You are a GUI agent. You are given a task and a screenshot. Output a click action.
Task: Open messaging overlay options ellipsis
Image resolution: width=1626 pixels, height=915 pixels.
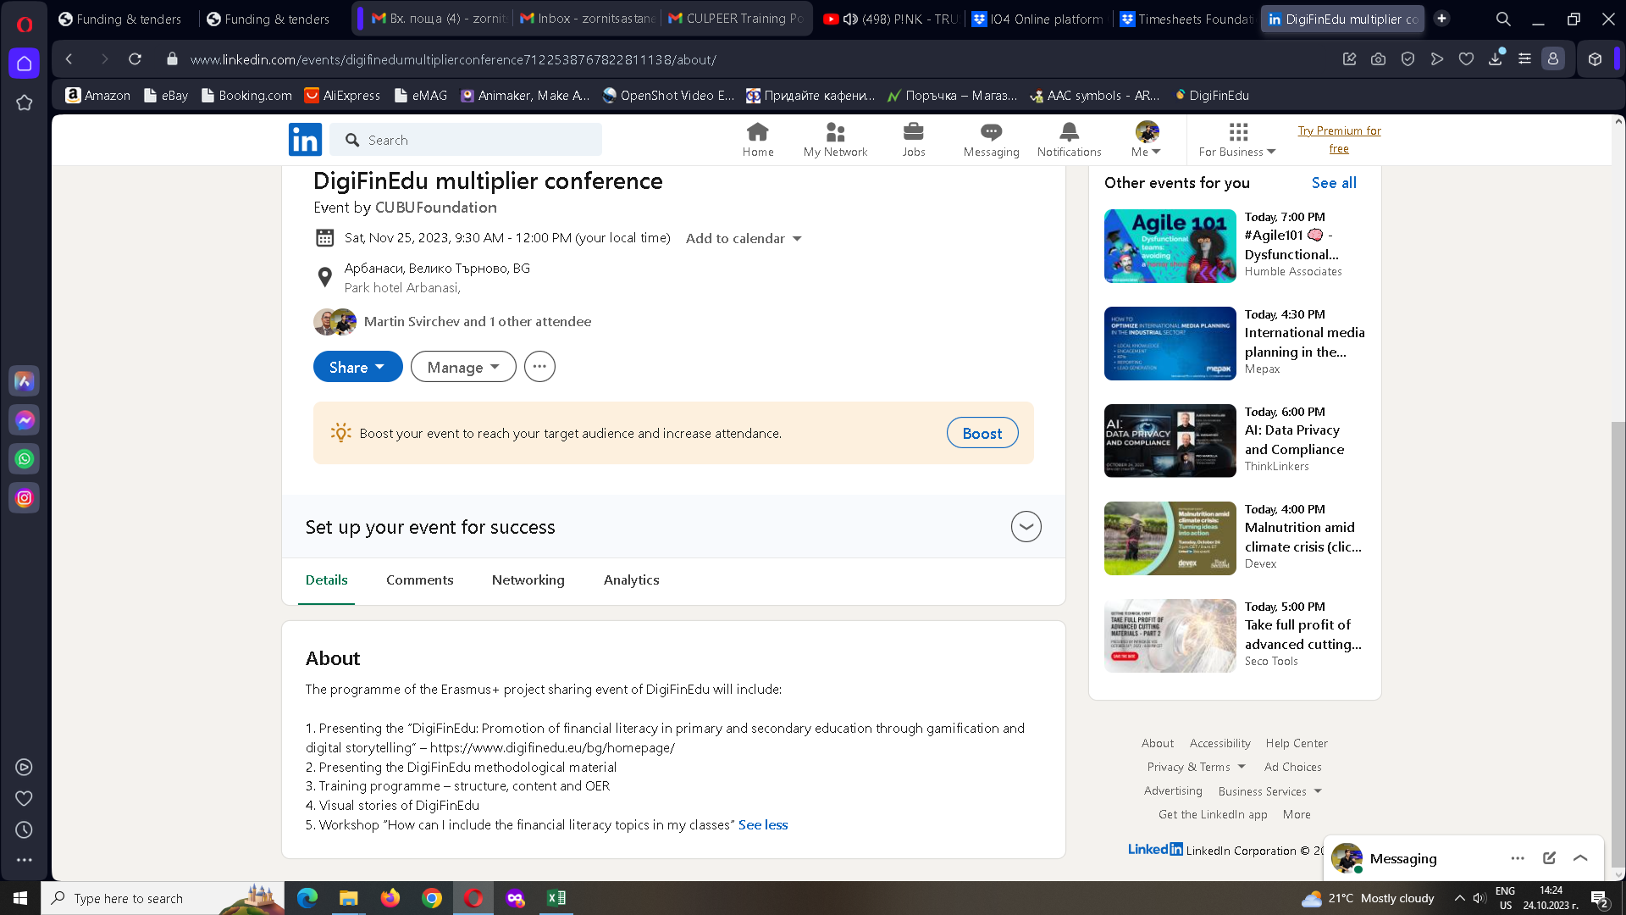pos(1518,858)
